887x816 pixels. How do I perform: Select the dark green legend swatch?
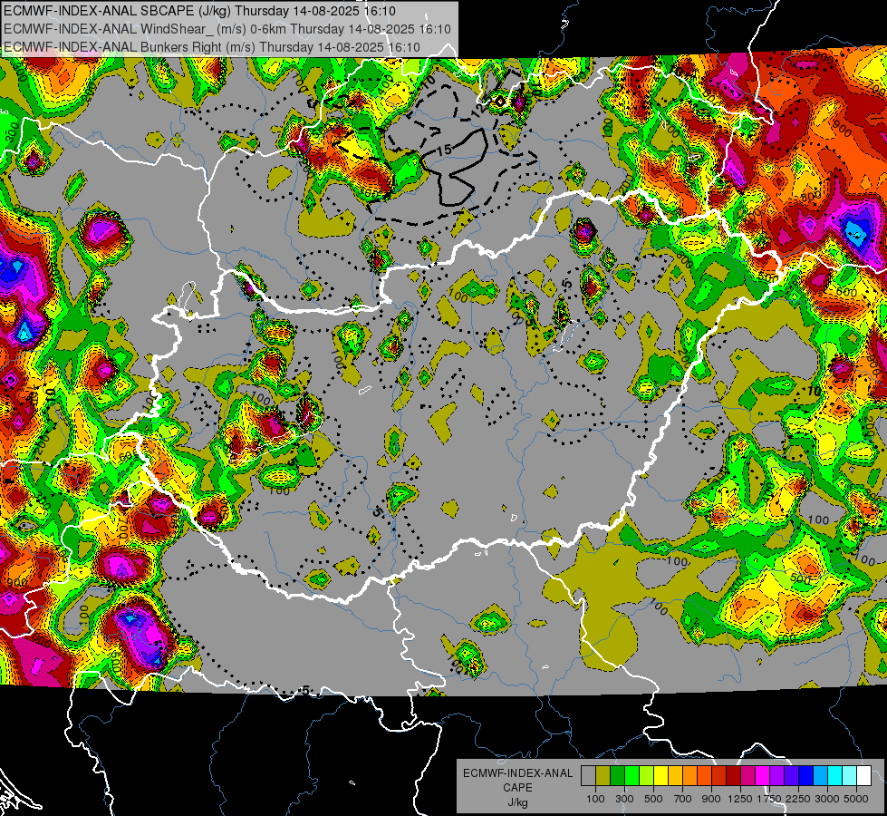point(617,776)
